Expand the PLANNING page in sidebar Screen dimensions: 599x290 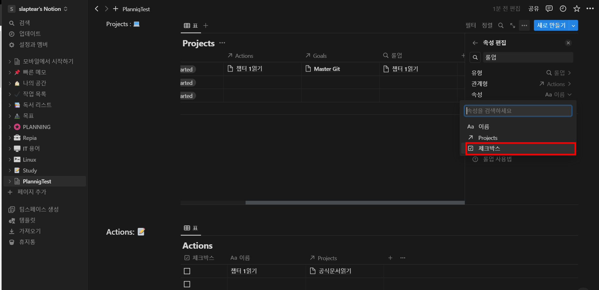[10, 127]
